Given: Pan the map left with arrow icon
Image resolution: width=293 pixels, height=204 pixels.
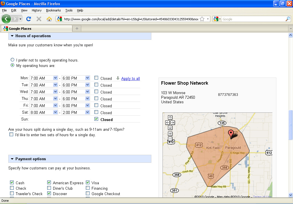Looking at the screenshot, I should click(168, 122).
